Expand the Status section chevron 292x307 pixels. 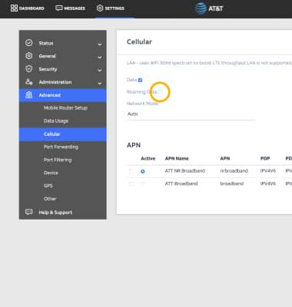tap(100, 45)
